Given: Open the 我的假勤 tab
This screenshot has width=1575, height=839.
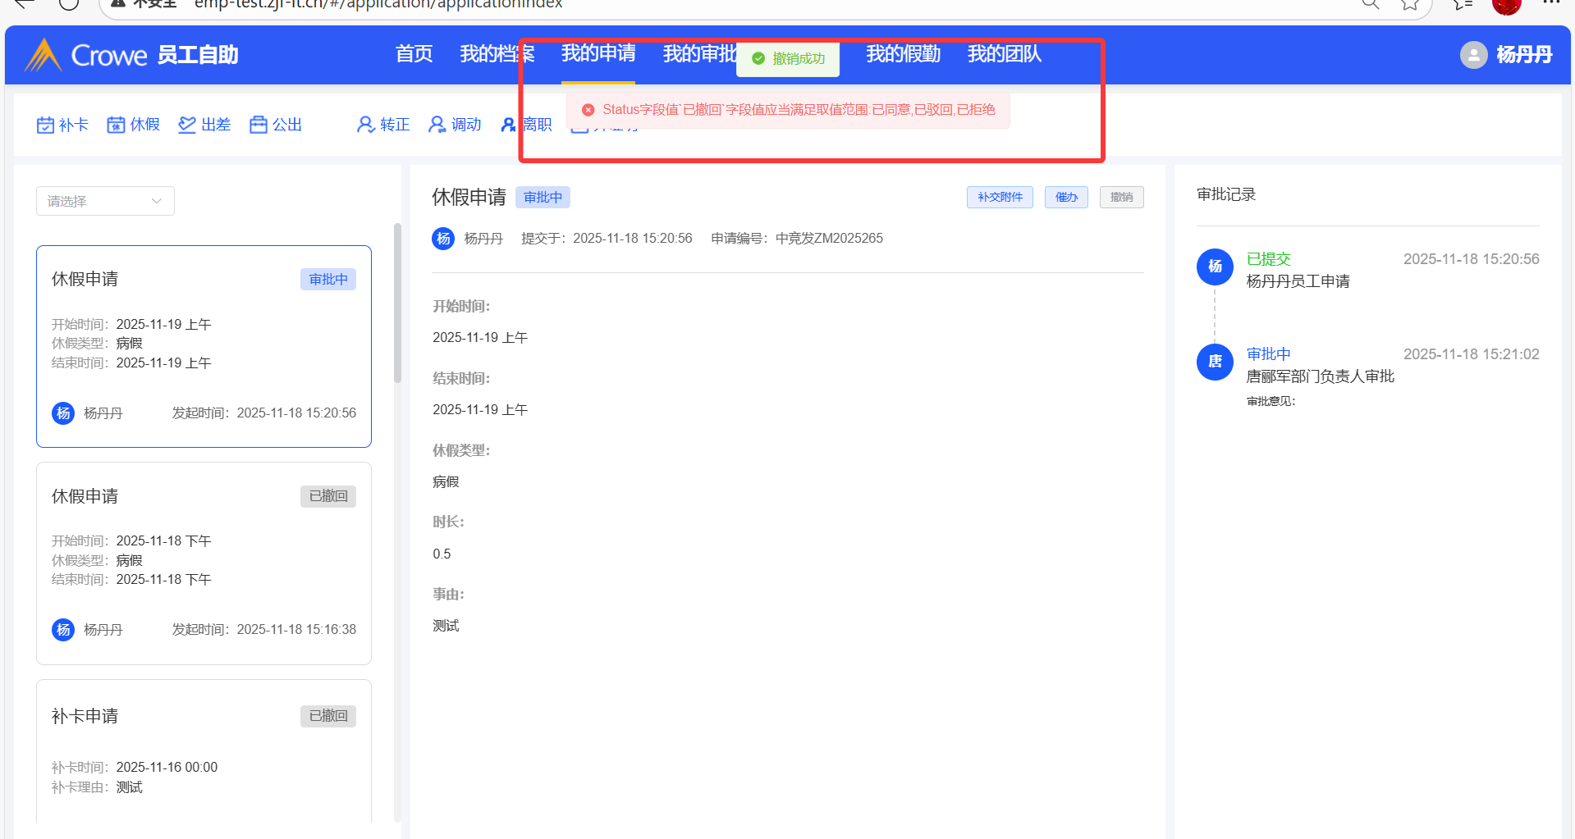Looking at the screenshot, I should pos(903,54).
